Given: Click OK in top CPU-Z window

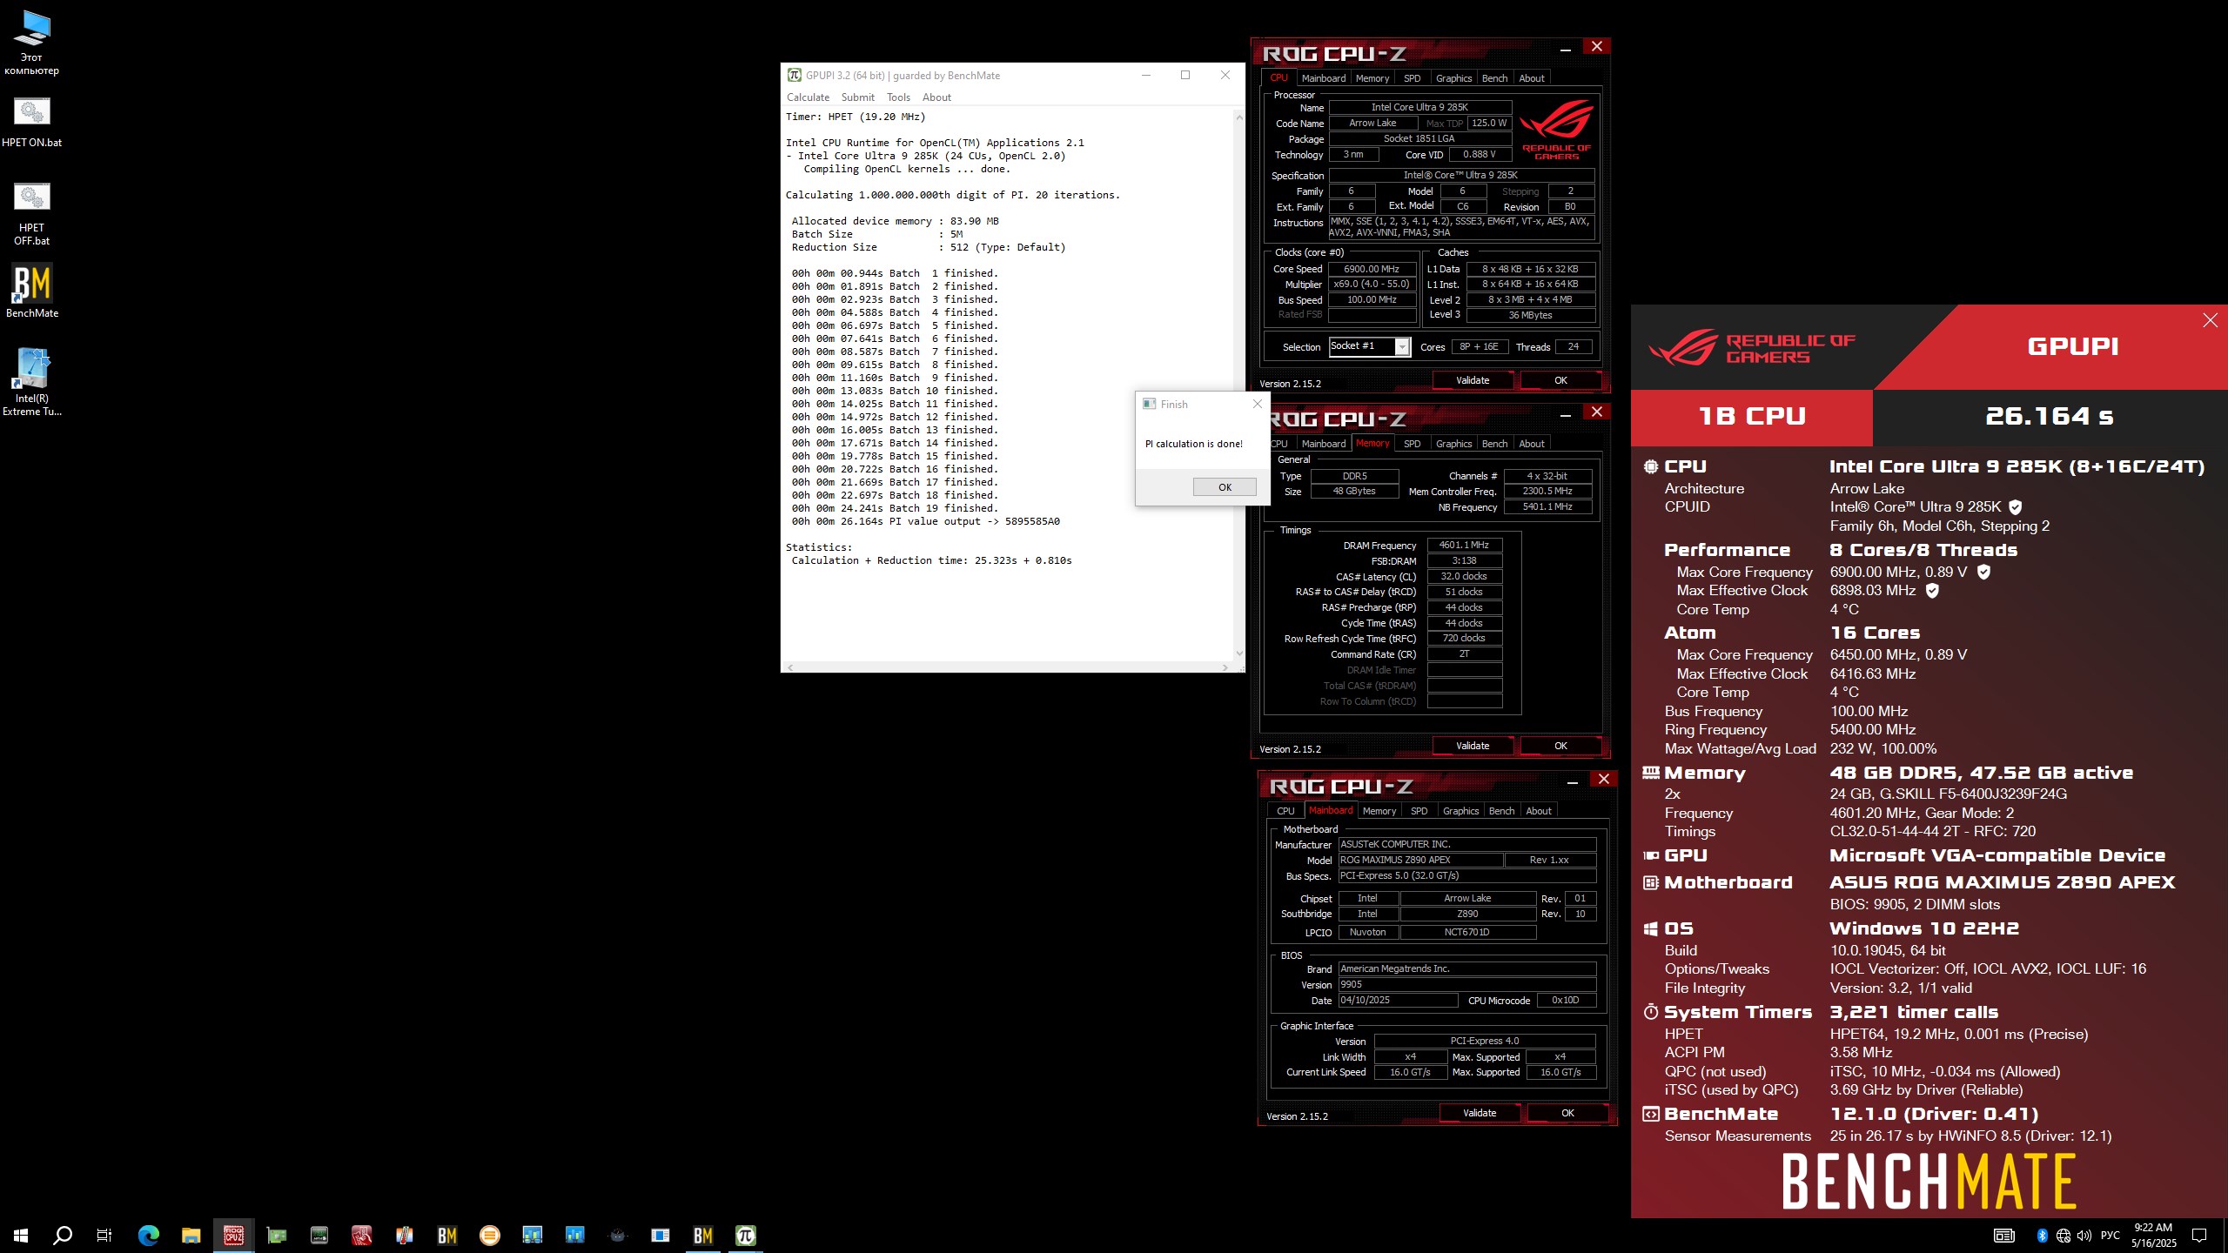Looking at the screenshot, I should click(x=1560, y=380).
